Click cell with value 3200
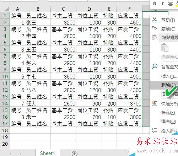This screenshot has width=178, height=156. point(64,22)
